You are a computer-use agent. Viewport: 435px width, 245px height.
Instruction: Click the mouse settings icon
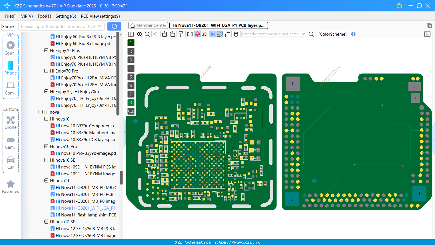(236, 34)
